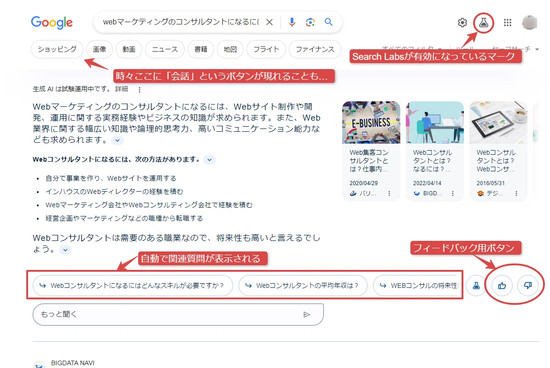Ask Webコンサルタントの平均年収は？ question
The height and width of the screenshot is (368, 550).
click(x=303, y=286)
